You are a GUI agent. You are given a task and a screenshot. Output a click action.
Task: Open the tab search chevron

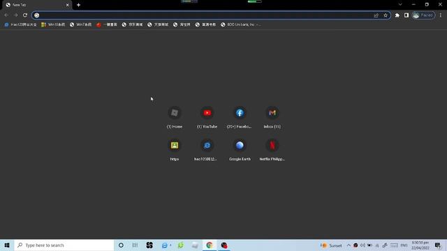click(400, 5)
